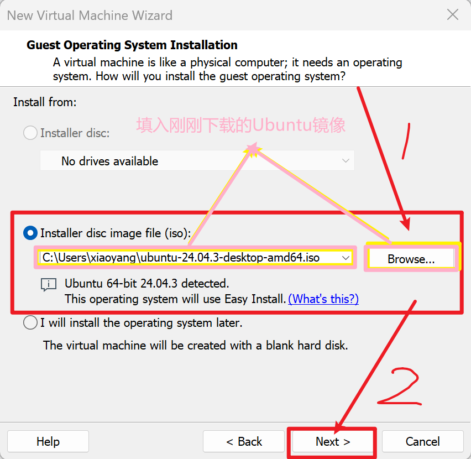Open the What's this? link
Image resolution: width=471 pixels, height=459 pixels.
pyautogui.click(x=323, y=299)
